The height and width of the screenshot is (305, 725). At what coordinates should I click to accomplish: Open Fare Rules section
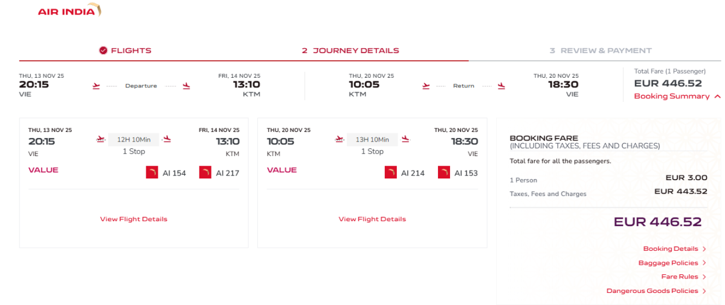pos(679,277)
